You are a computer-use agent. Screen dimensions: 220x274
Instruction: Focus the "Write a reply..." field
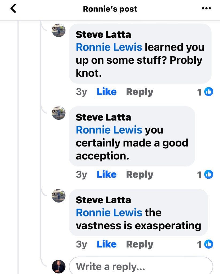[x=141, y=267]
